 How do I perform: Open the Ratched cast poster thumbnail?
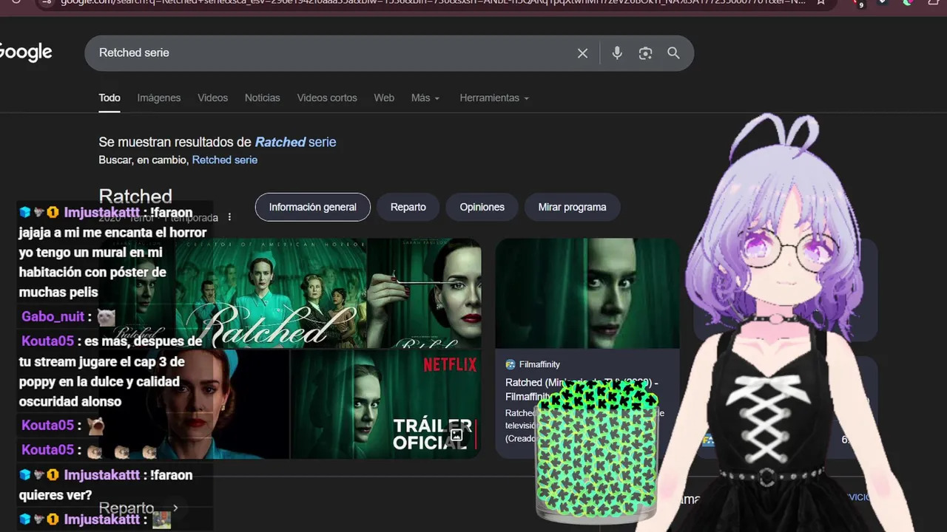click(x=271, y=293)
